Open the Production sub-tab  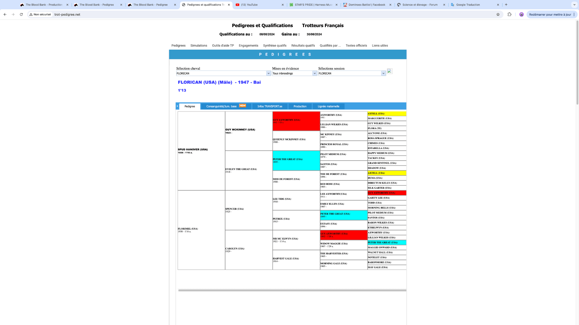tap(300, 106)
